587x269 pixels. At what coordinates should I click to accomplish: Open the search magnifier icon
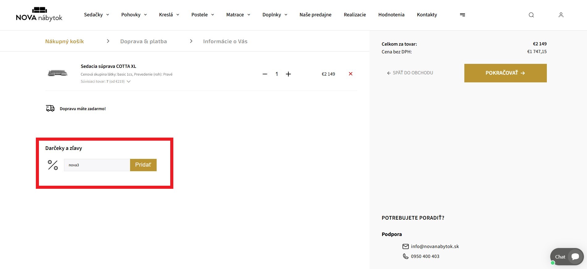coord(531,15)
